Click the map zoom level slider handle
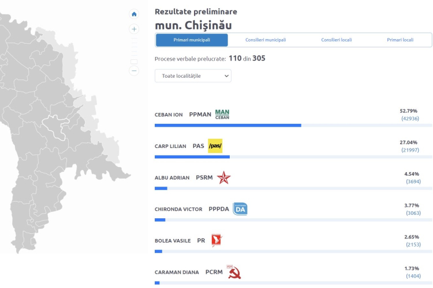 pos(134,62)
